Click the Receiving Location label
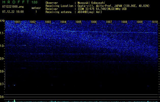The width and height of the screenshot is (160, 102). click(59, 6)
